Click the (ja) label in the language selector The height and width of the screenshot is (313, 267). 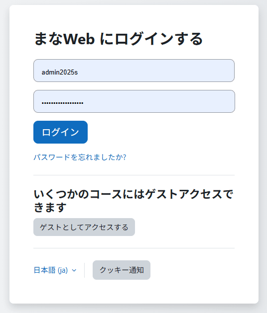pos(63,270)
